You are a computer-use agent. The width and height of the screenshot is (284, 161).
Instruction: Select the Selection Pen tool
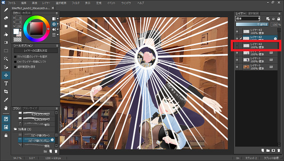pyautogui.click(x=6, y=67)
